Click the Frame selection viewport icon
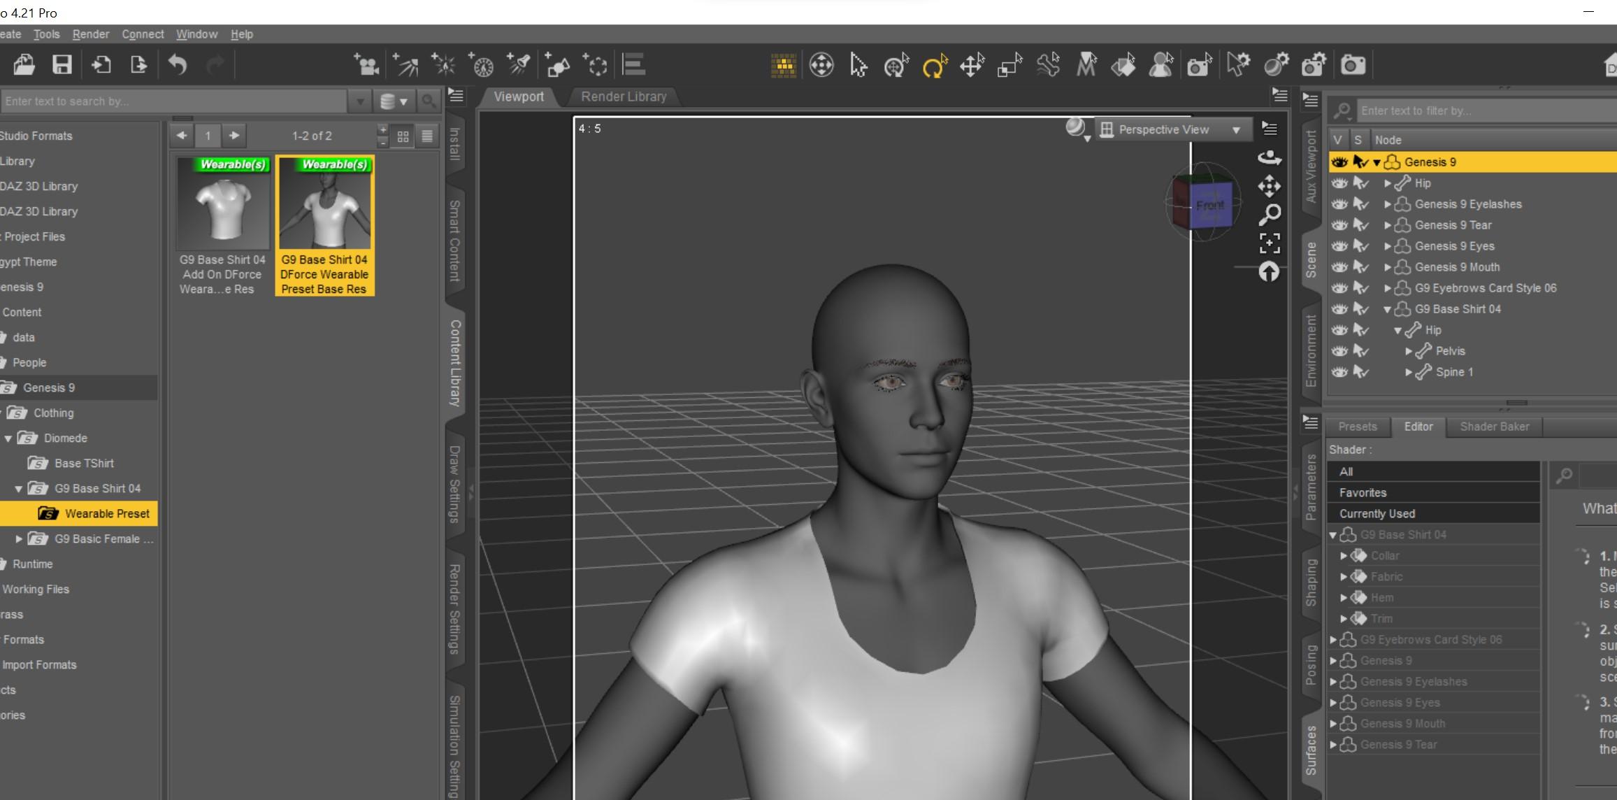 1270,243
